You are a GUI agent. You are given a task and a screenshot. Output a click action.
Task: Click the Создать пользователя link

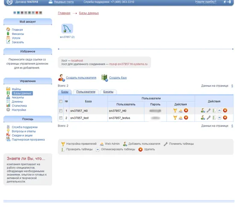click(x=81, y=78)
